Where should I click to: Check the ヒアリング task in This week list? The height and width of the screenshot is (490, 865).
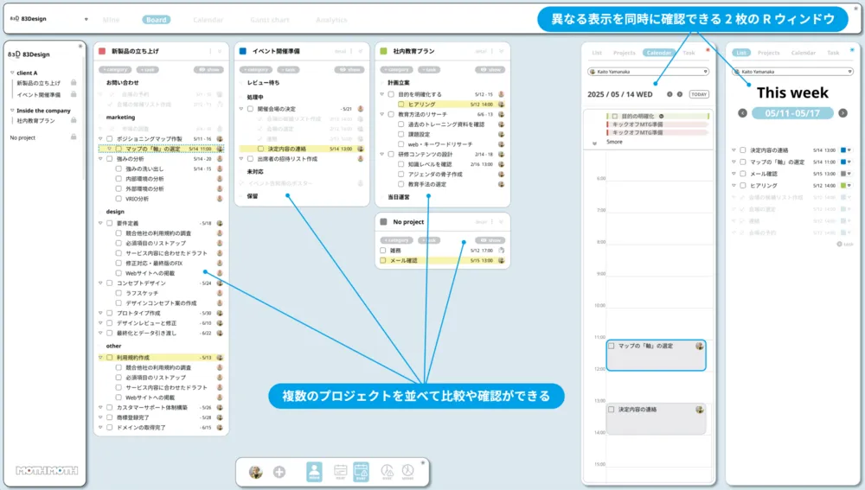click(744, 186)
